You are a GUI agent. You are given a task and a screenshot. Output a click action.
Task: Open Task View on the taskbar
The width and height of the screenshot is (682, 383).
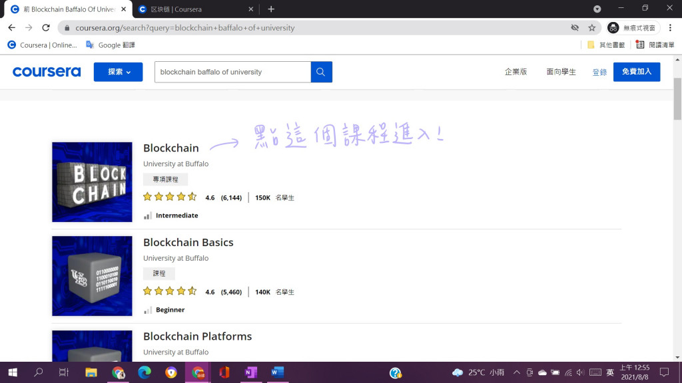coord(64,372)
